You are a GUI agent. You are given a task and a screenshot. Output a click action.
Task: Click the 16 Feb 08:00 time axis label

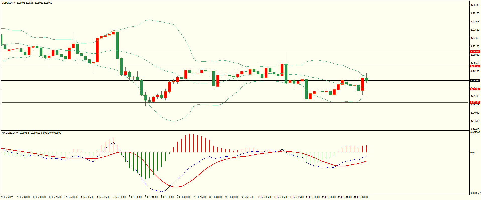360,197
